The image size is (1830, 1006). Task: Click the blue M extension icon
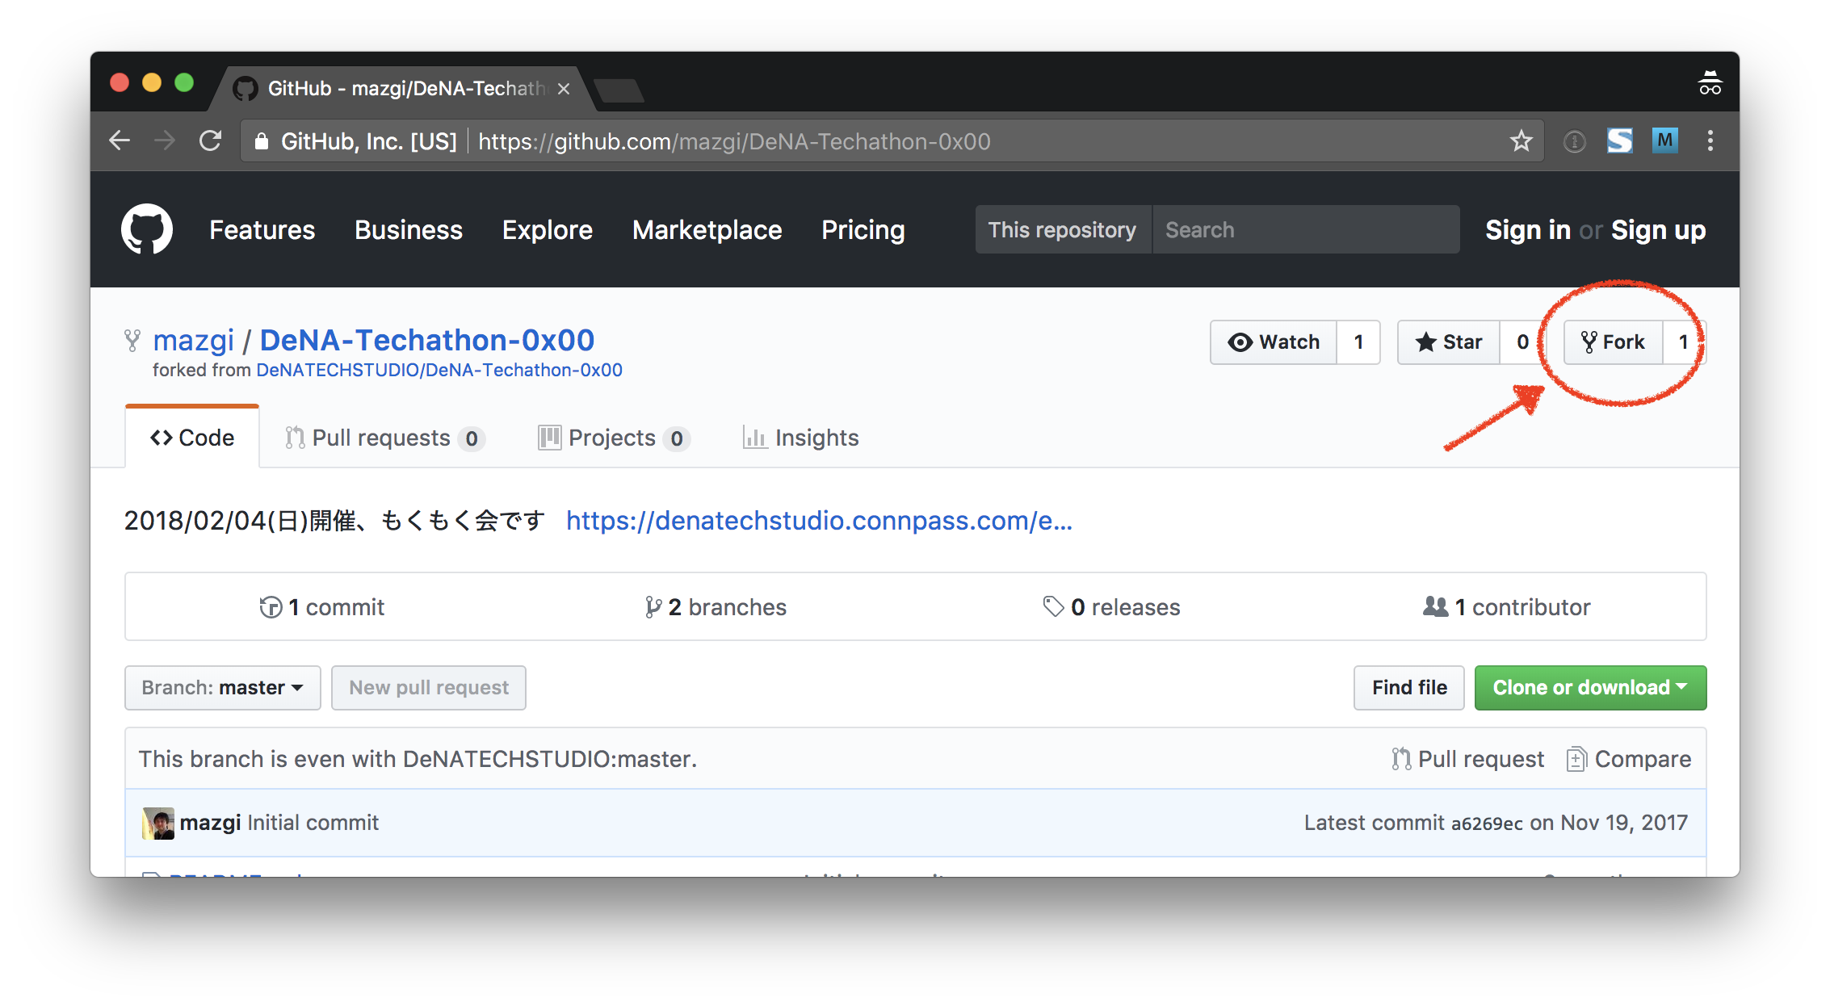pyautogui.click(x=1664, y=141)
